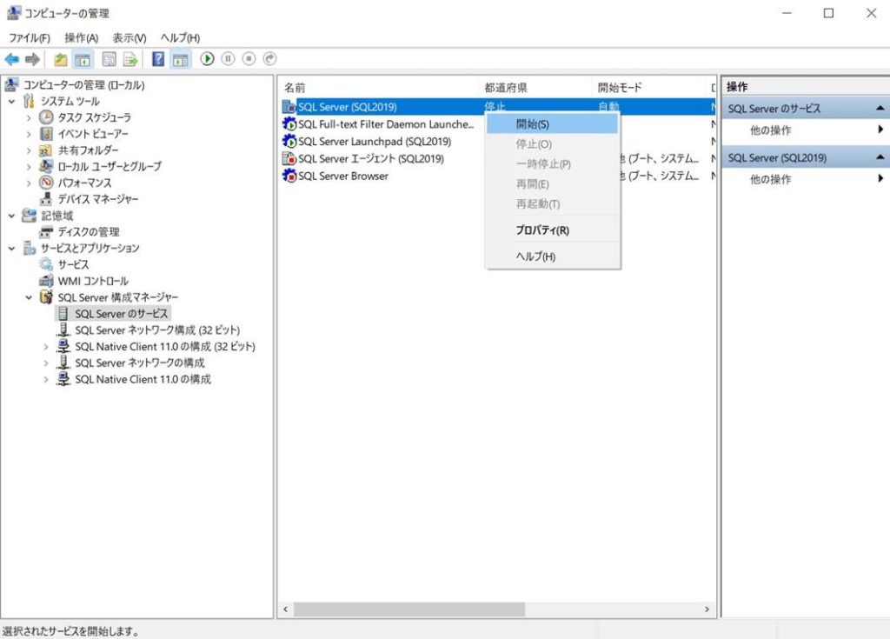Choose プロパティ(R) from the context menu
Viewport: 890px width, 639px height.
(x=552, y=230)
